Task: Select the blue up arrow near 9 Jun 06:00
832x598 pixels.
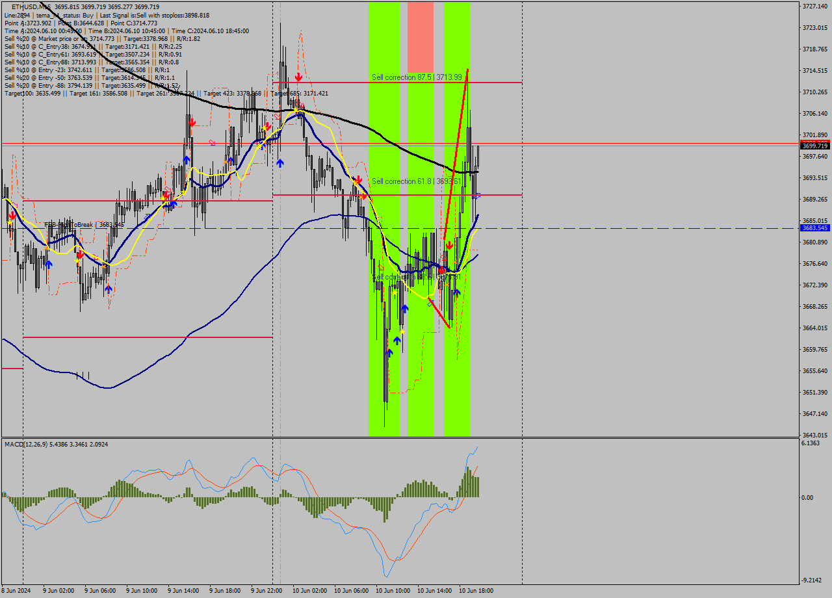Action: 109,291
